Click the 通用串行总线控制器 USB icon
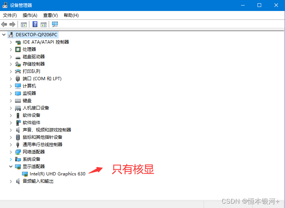285x208 pixels. coord(18,144)
